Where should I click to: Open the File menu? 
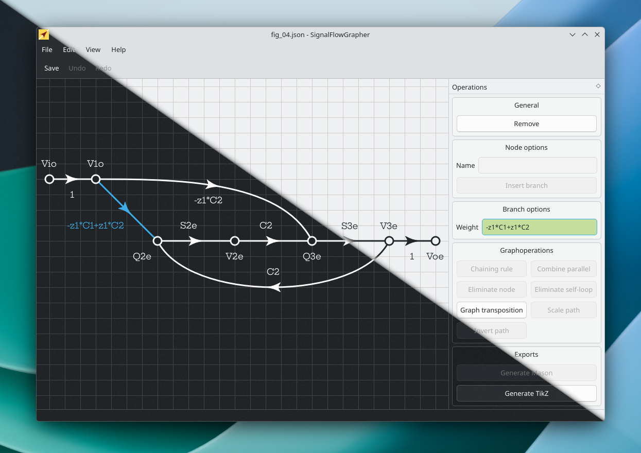pyautogui.click(x=47, y=49)
